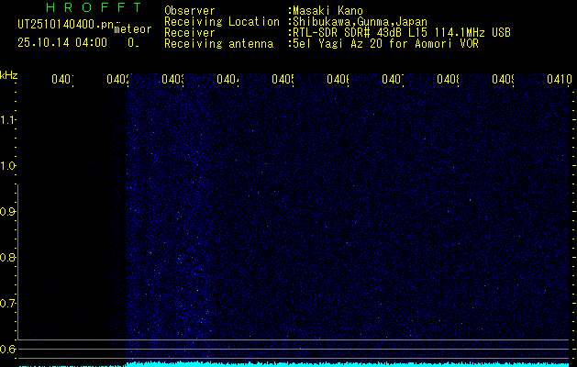The height and width of the screenshot is (367, 577).
Task: Select the 0406 time marker
Action: pyautogui.click(x=338, y=79)
